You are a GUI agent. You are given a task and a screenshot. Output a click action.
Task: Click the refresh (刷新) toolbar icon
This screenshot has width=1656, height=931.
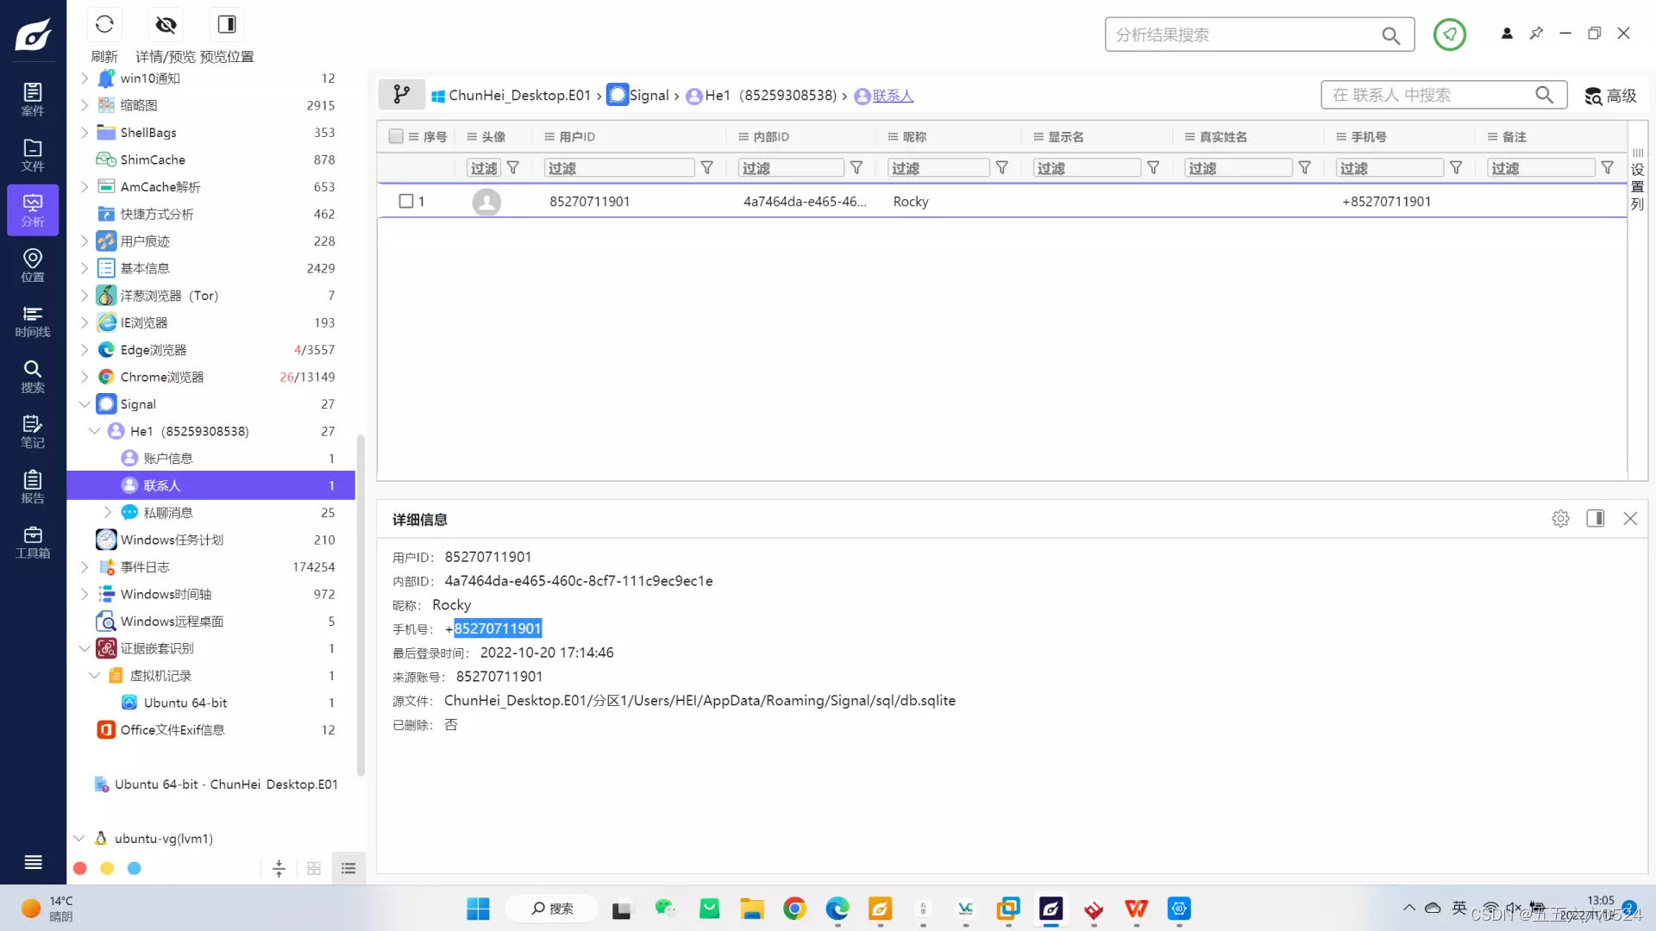tap(104, 25)
